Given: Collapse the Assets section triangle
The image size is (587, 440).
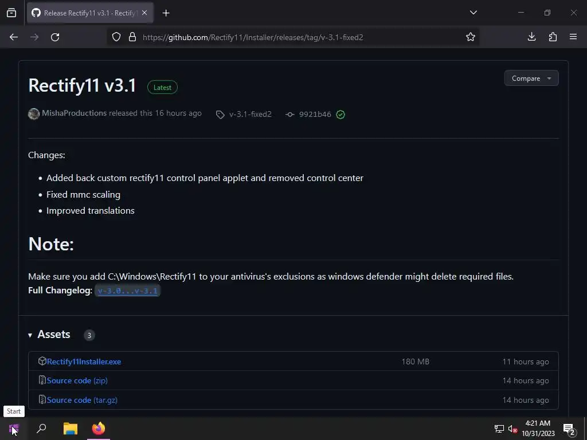Looking at the screenshot, I should 30,335.
